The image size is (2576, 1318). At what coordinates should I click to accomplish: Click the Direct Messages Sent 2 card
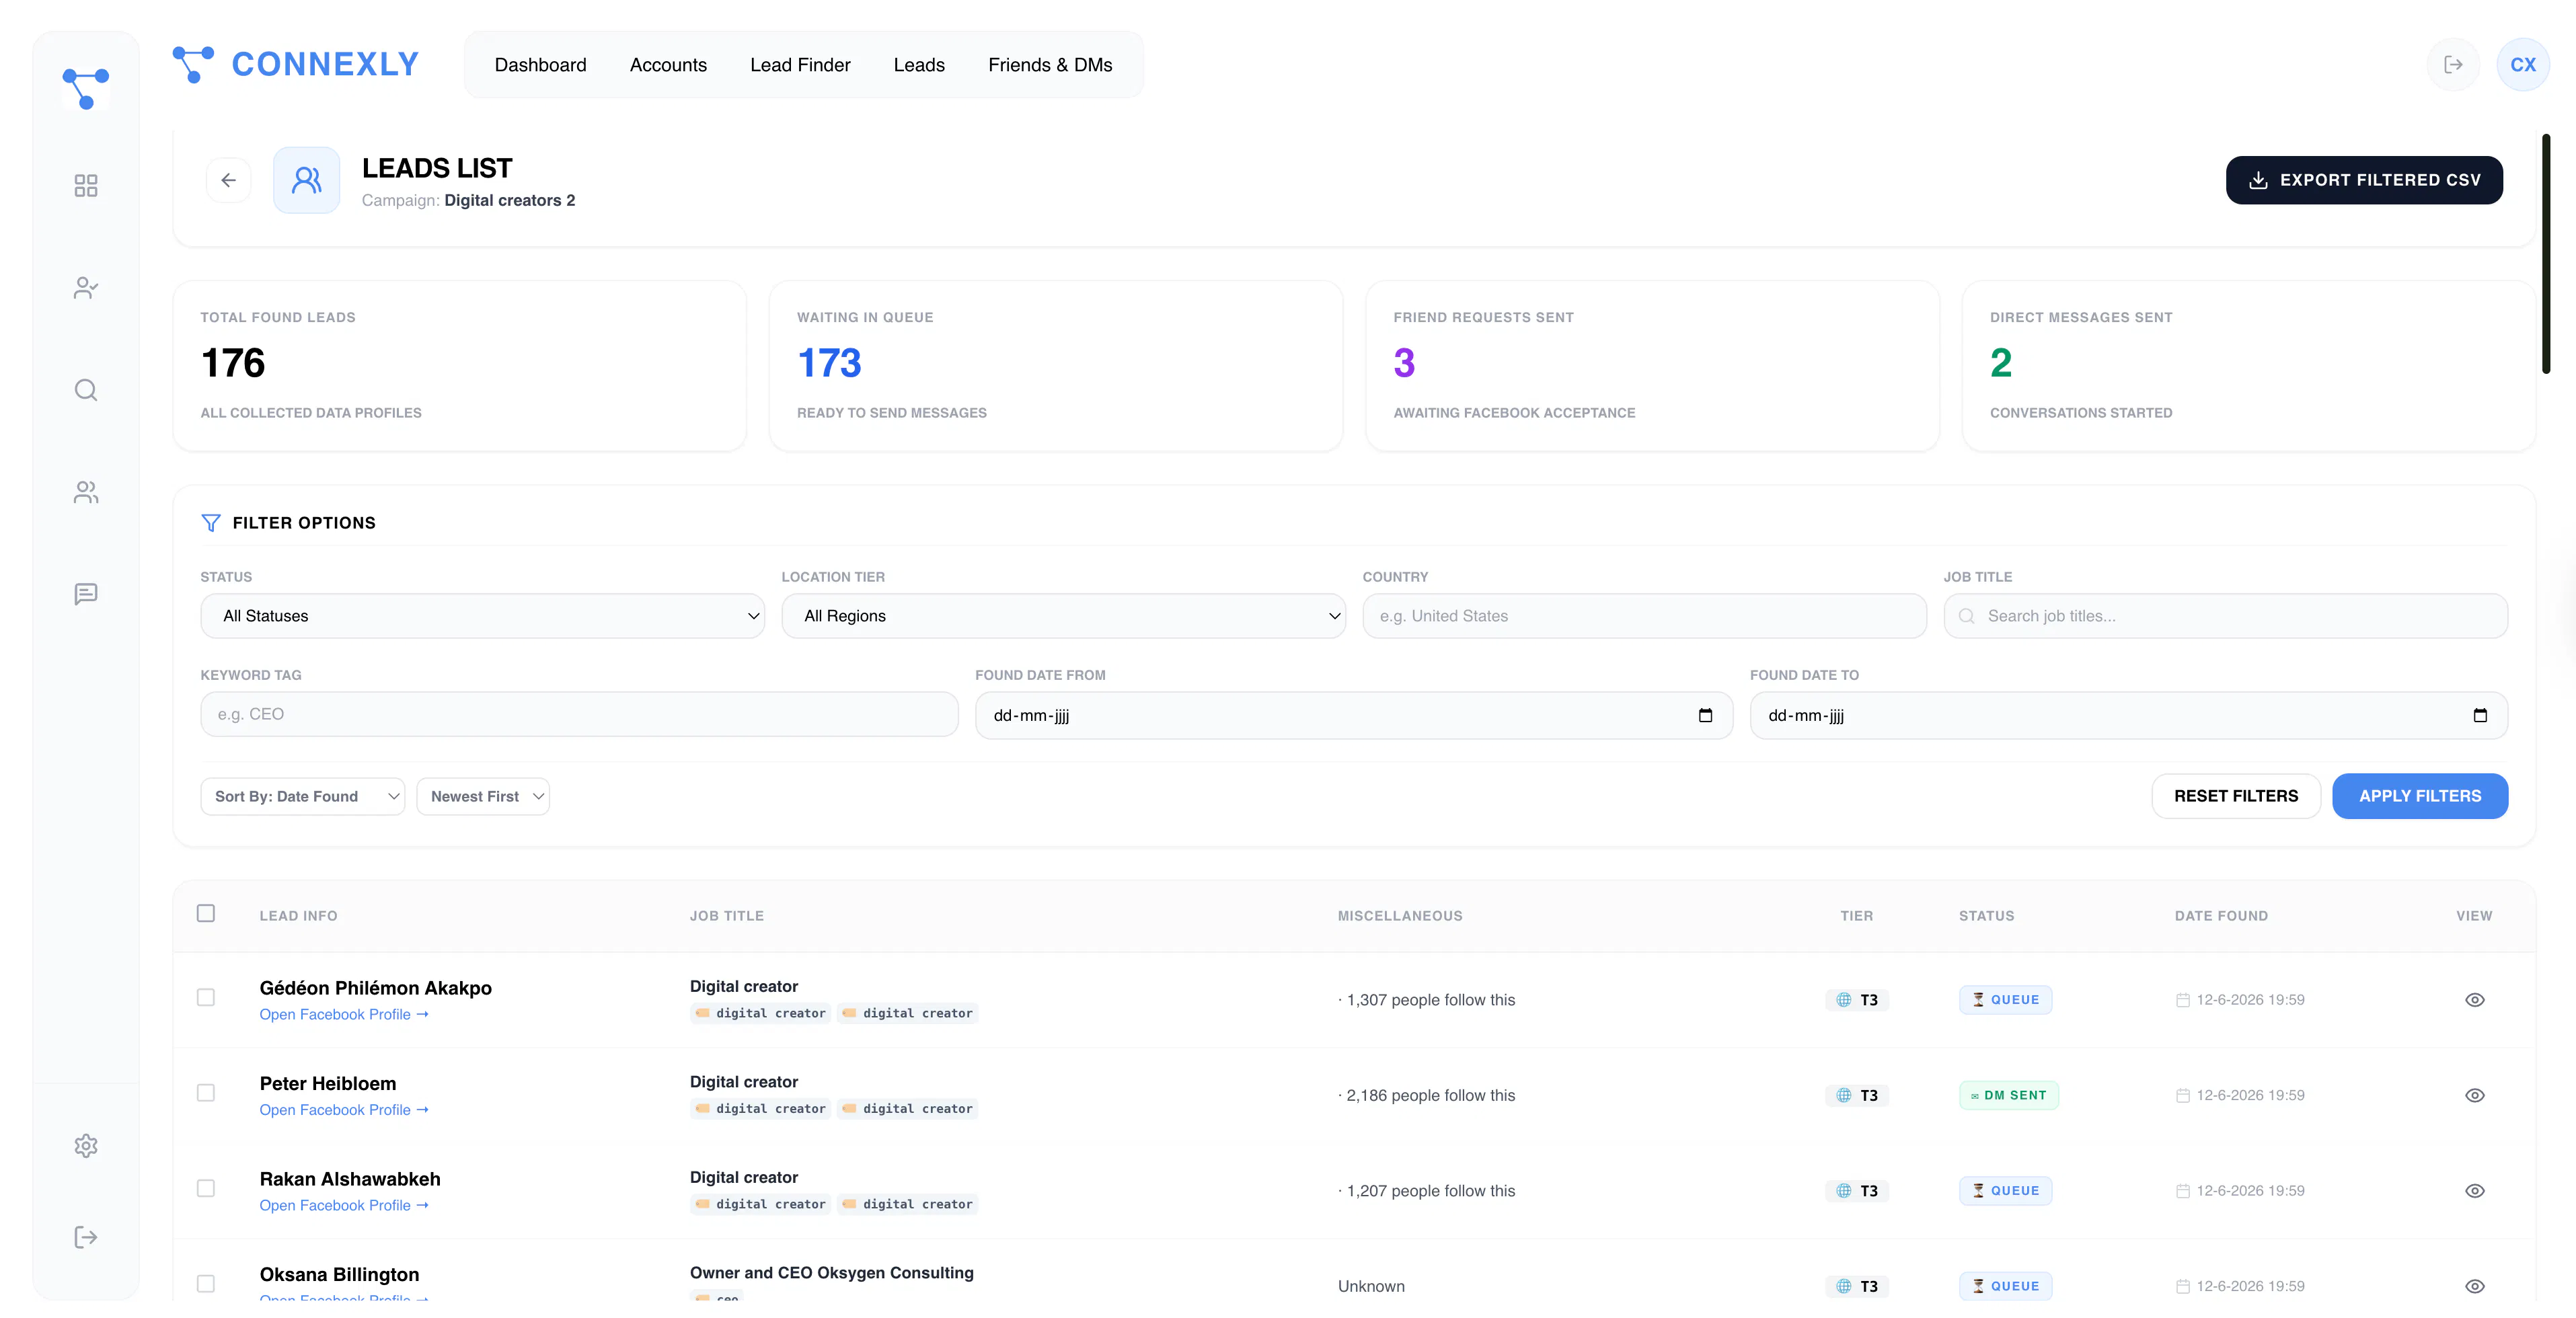click(2249, 366)
